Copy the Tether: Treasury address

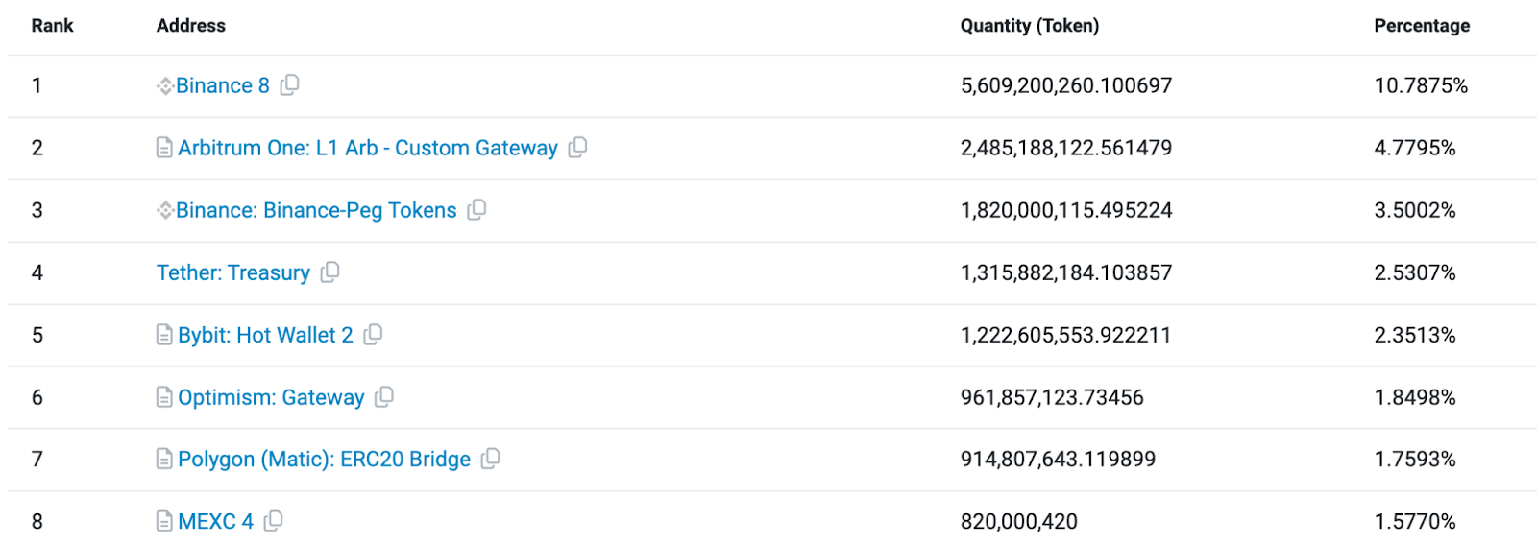329,272
